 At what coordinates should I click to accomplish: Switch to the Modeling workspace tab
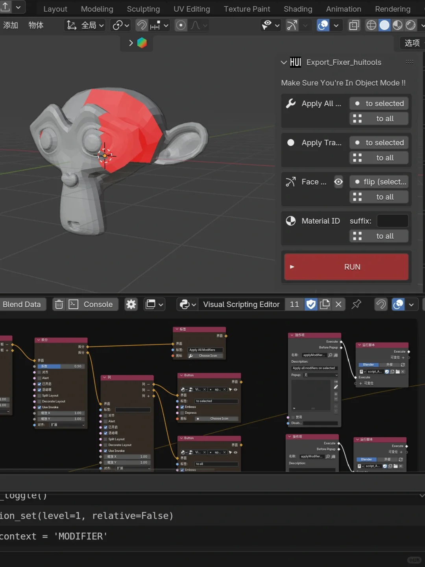pos(97,9)
